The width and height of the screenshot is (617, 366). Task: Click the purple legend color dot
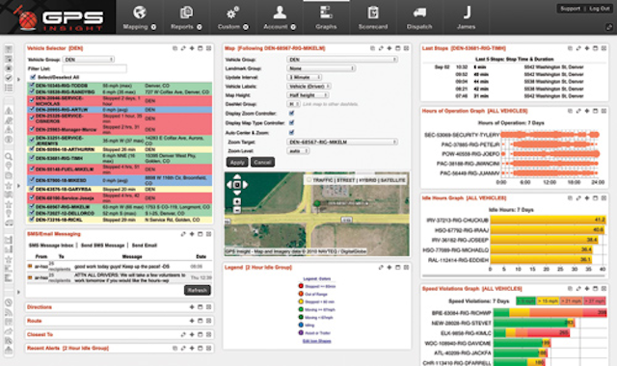click(301, 332)
